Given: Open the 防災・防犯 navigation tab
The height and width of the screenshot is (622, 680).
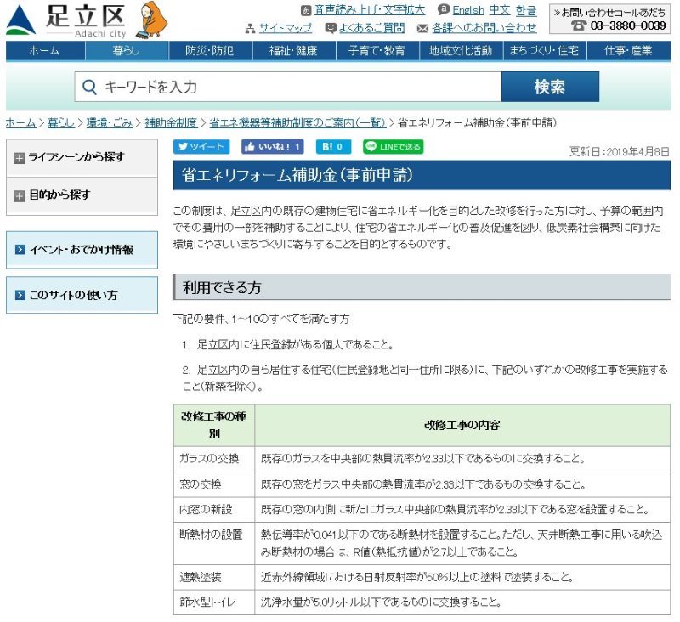Looking at the screenshot, I should pyautogui.click(x=210, y=51).
